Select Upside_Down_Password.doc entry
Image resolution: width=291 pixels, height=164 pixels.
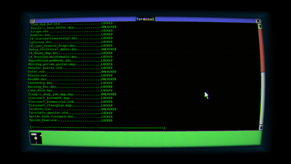point(71,117)
